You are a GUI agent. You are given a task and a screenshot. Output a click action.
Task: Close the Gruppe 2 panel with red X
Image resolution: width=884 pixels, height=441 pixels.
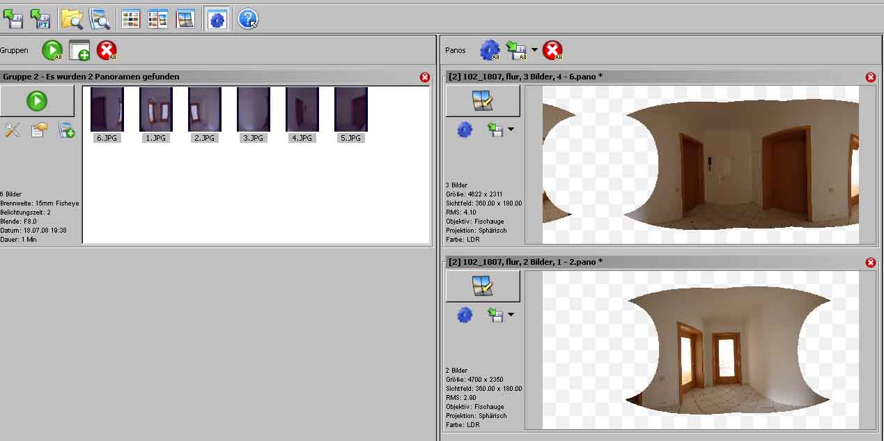pos(425,77)
